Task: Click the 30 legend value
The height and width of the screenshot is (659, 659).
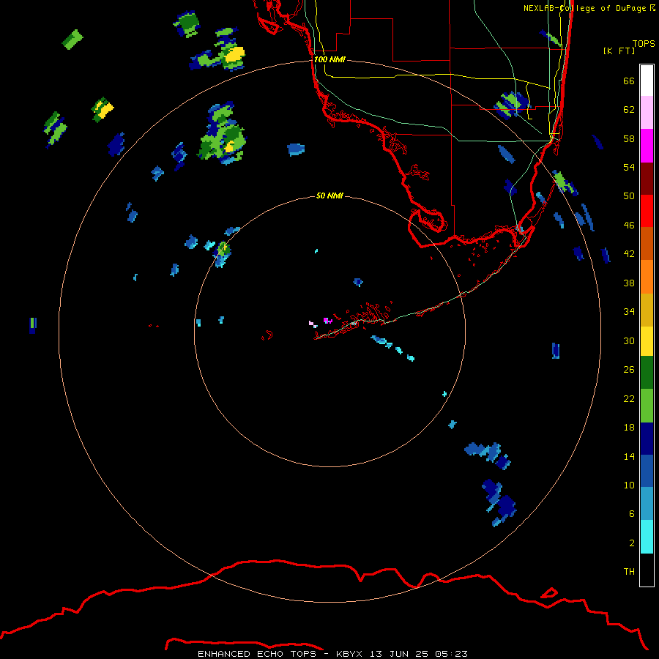Action: tap(629, 340)
